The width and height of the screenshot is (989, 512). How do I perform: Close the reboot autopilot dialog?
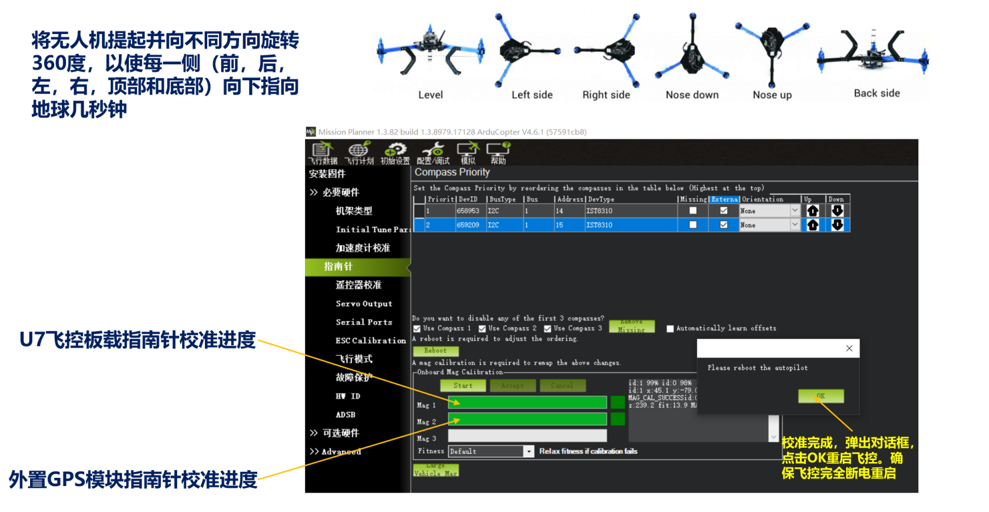pos(849,348)
